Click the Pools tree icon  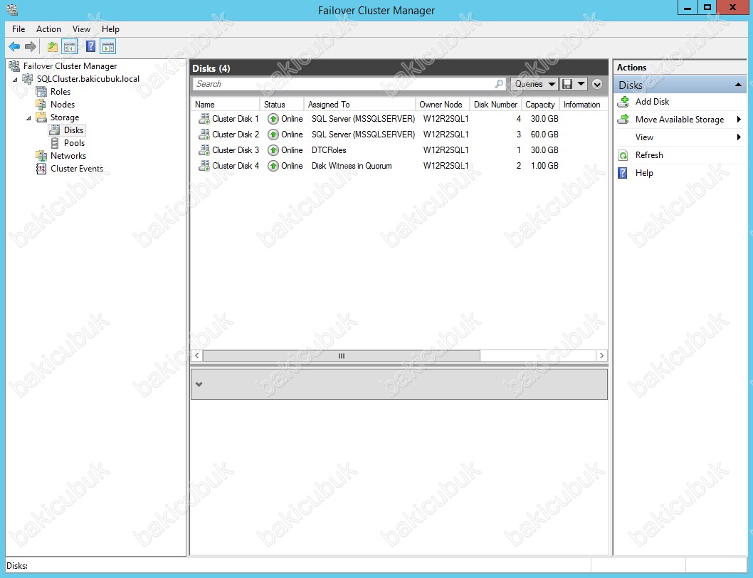click(x=56, y=142)
